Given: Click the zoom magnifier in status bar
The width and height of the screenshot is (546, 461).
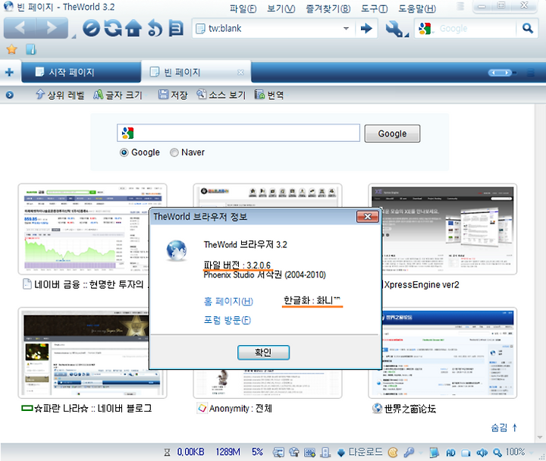Looking at the screenshot, I should pos(497,453).
